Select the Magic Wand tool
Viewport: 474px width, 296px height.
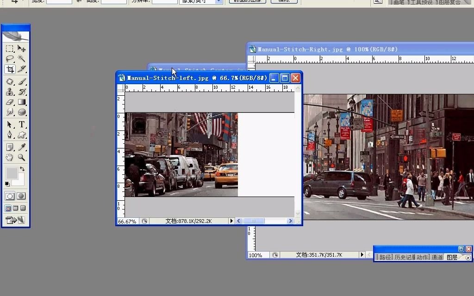(21, 59)
